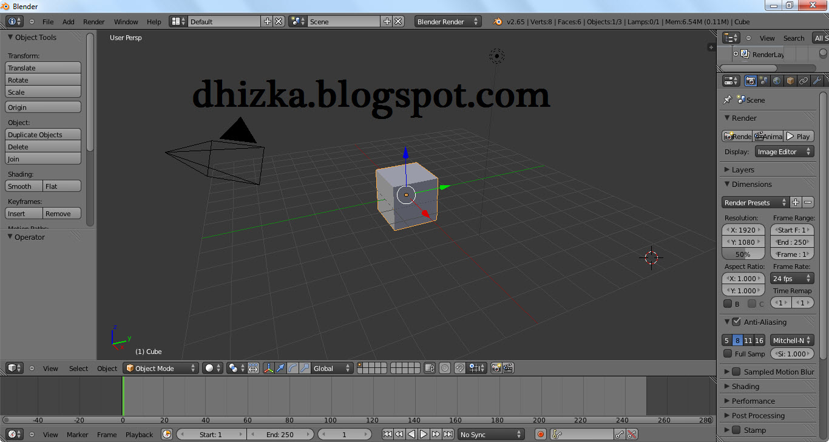The image size is (829, 442).
Task: Open the No Sync dropdown
Action: pos(491,434)
